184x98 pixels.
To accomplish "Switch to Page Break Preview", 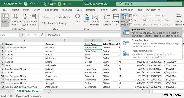I will coord(15,20).
